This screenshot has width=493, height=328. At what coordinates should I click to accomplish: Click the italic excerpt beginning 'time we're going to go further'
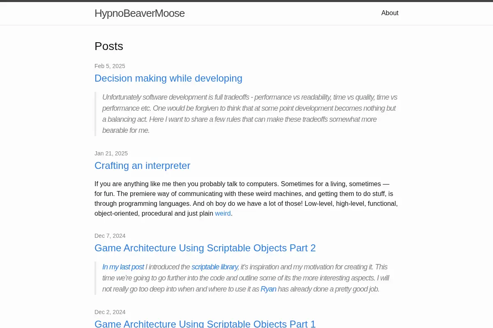pos(246,278)
